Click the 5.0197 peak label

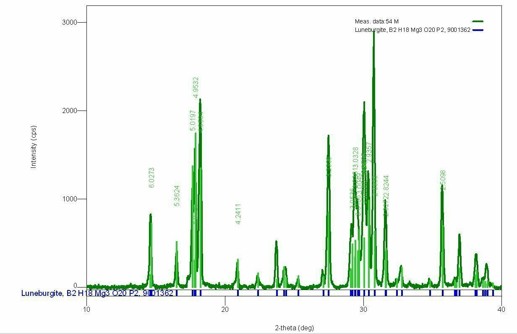point(193,121)
